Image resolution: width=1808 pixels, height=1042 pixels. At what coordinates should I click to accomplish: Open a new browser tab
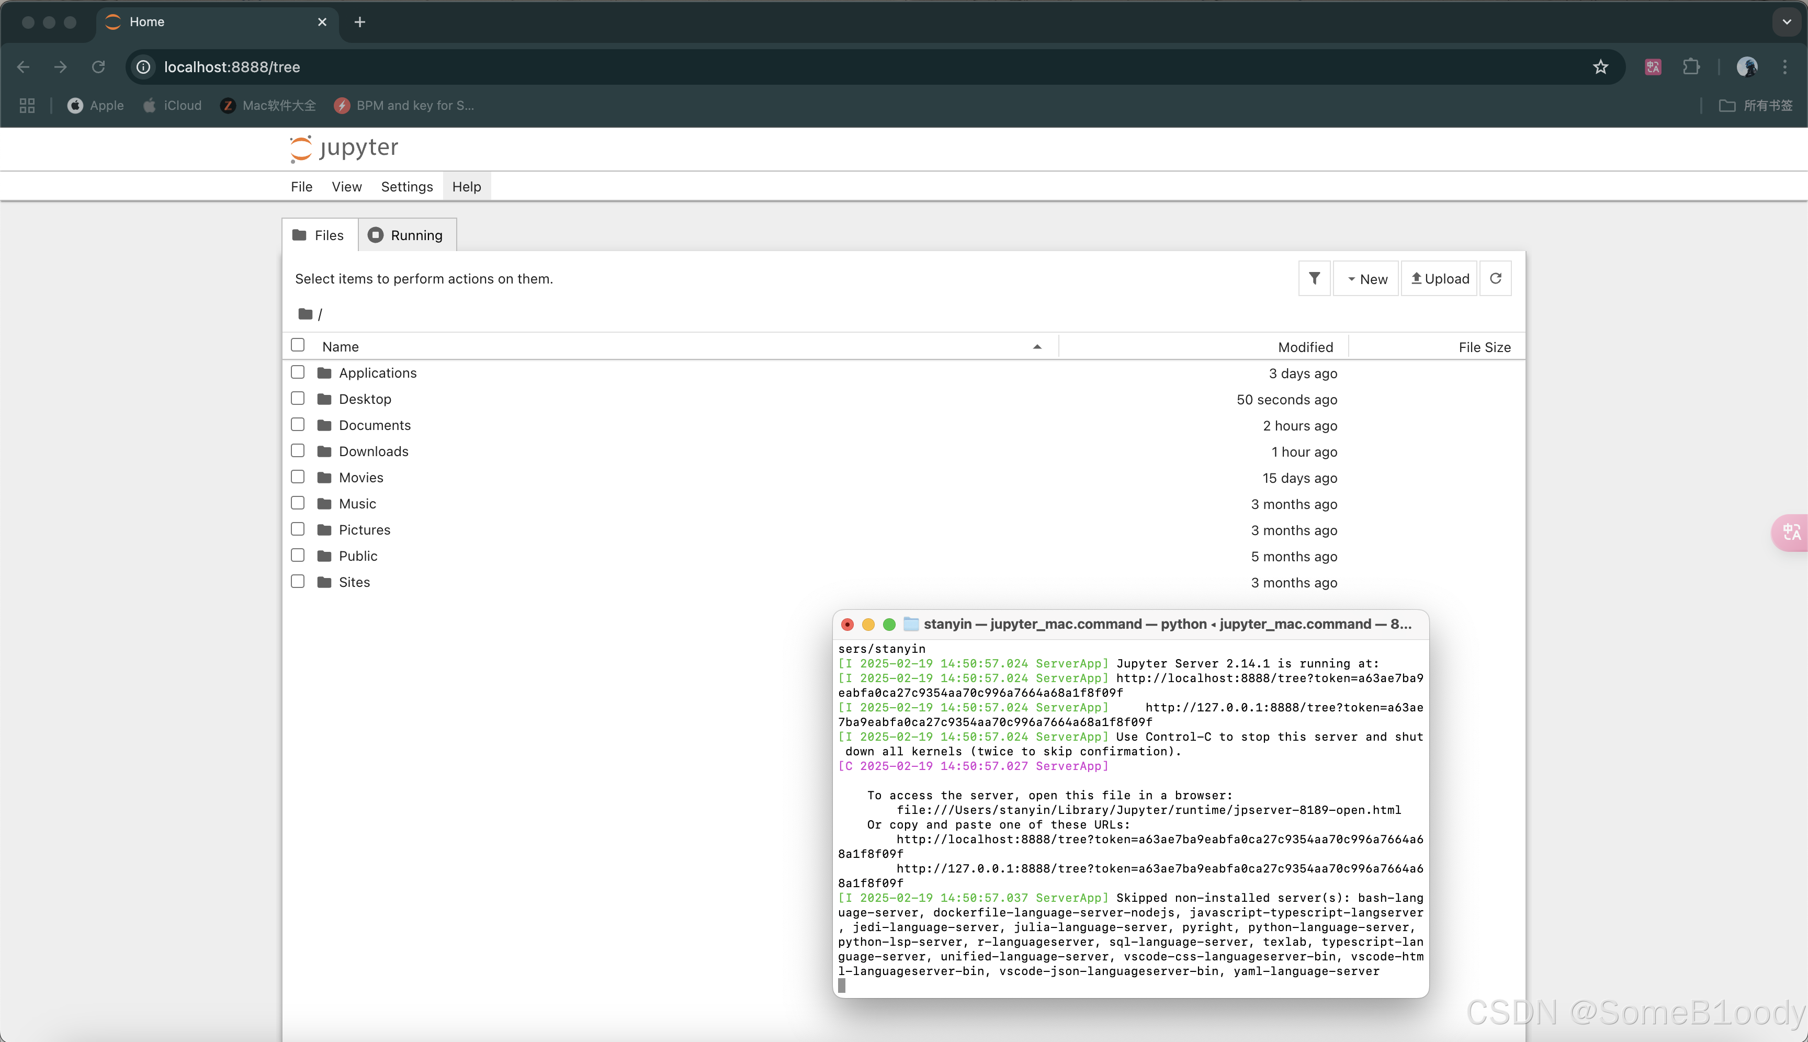[x=359, y=22]
